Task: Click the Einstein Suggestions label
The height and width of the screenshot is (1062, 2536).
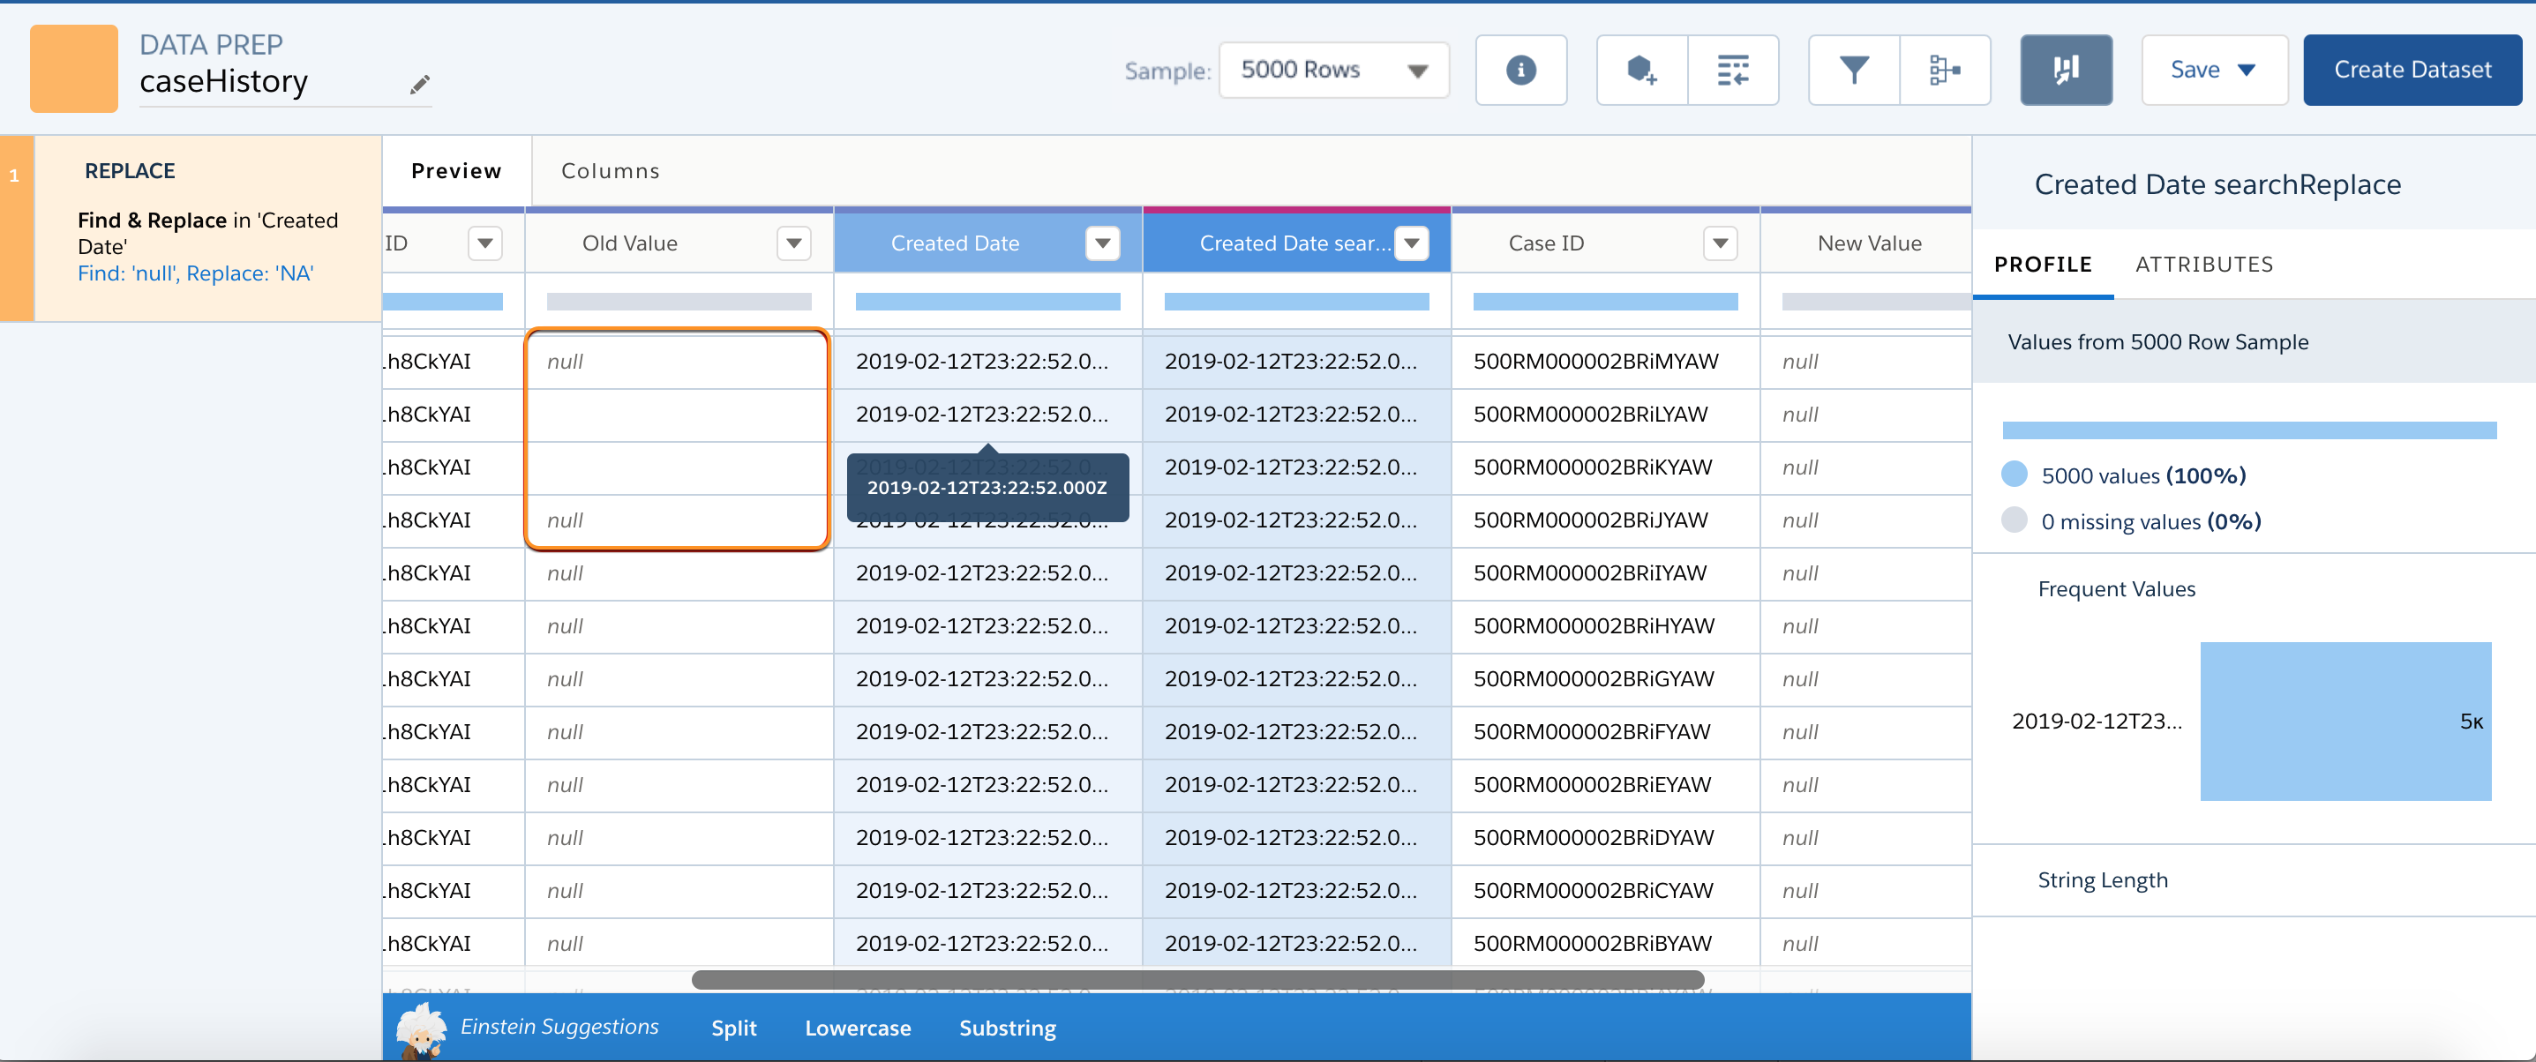Action: tap(559, 1028)
